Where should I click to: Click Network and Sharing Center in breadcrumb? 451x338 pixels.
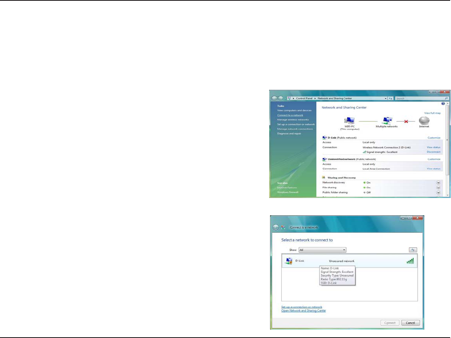pyautogui.click(x=334, y=98)
